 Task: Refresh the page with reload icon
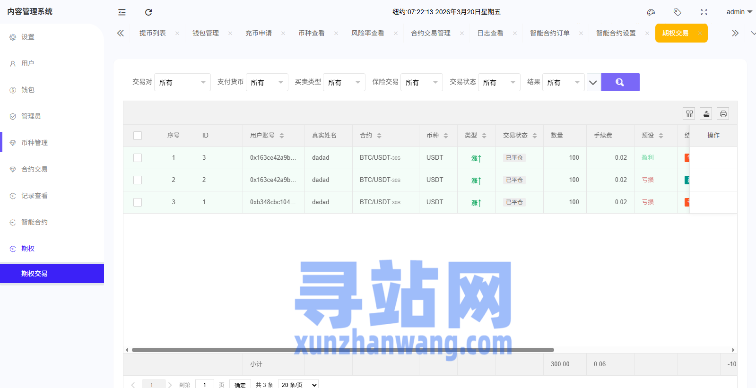coord(148,12)
